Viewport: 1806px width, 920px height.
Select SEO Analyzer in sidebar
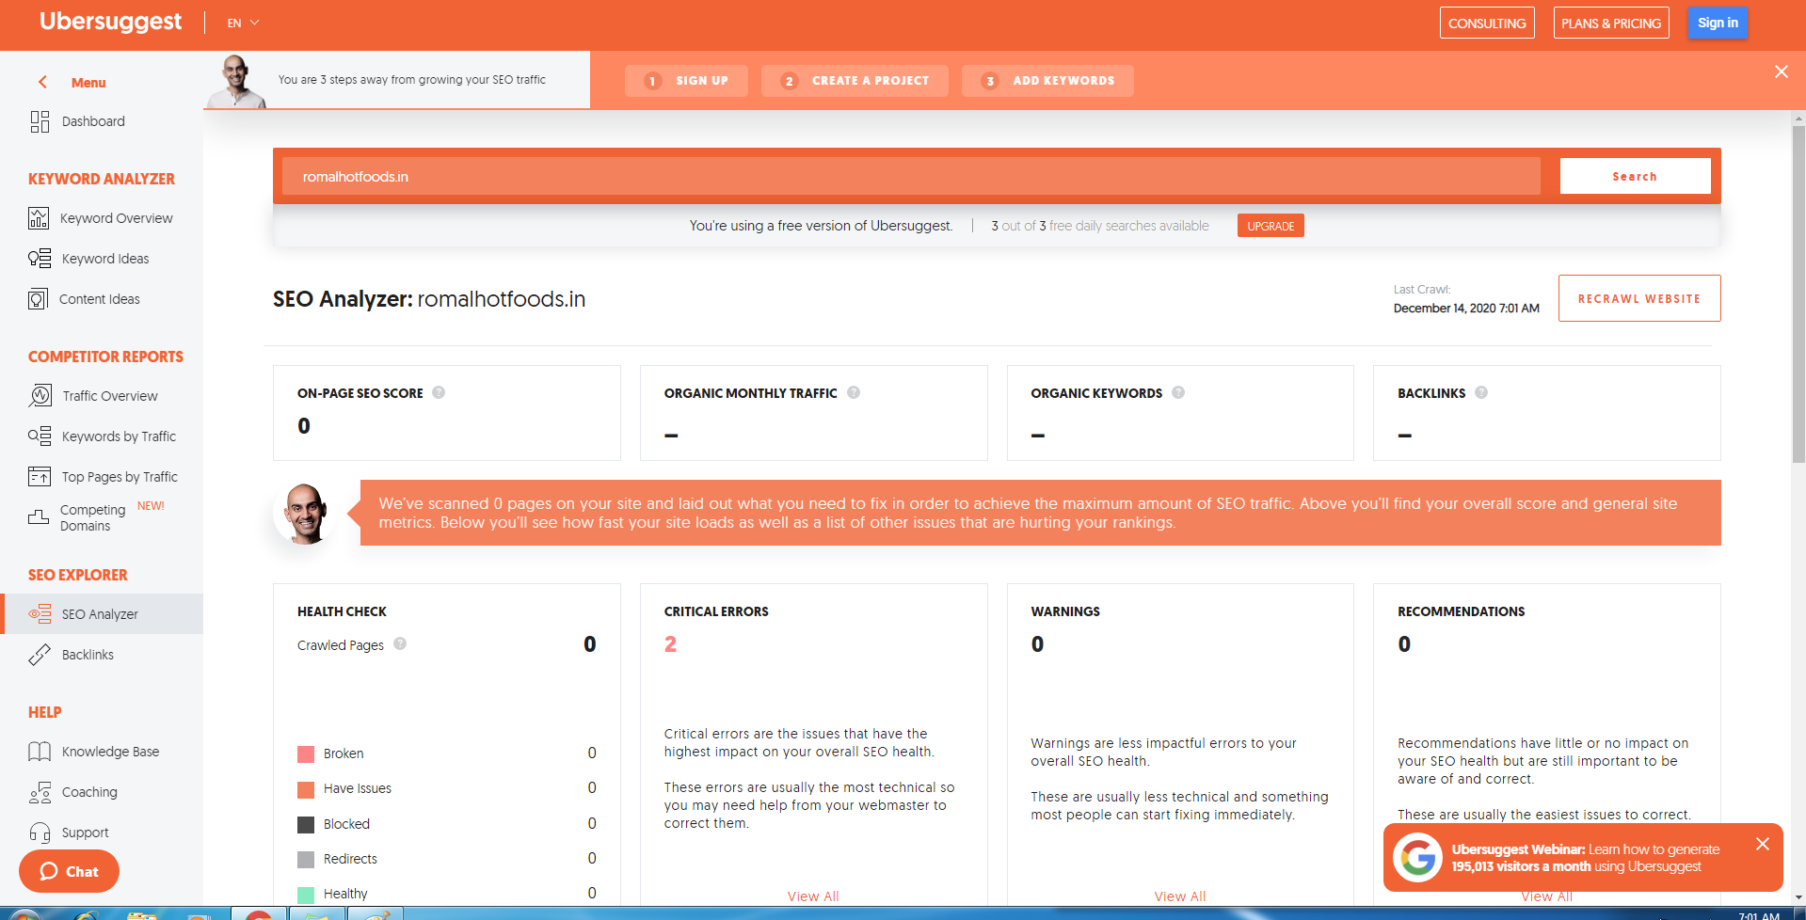click(102, 614)
